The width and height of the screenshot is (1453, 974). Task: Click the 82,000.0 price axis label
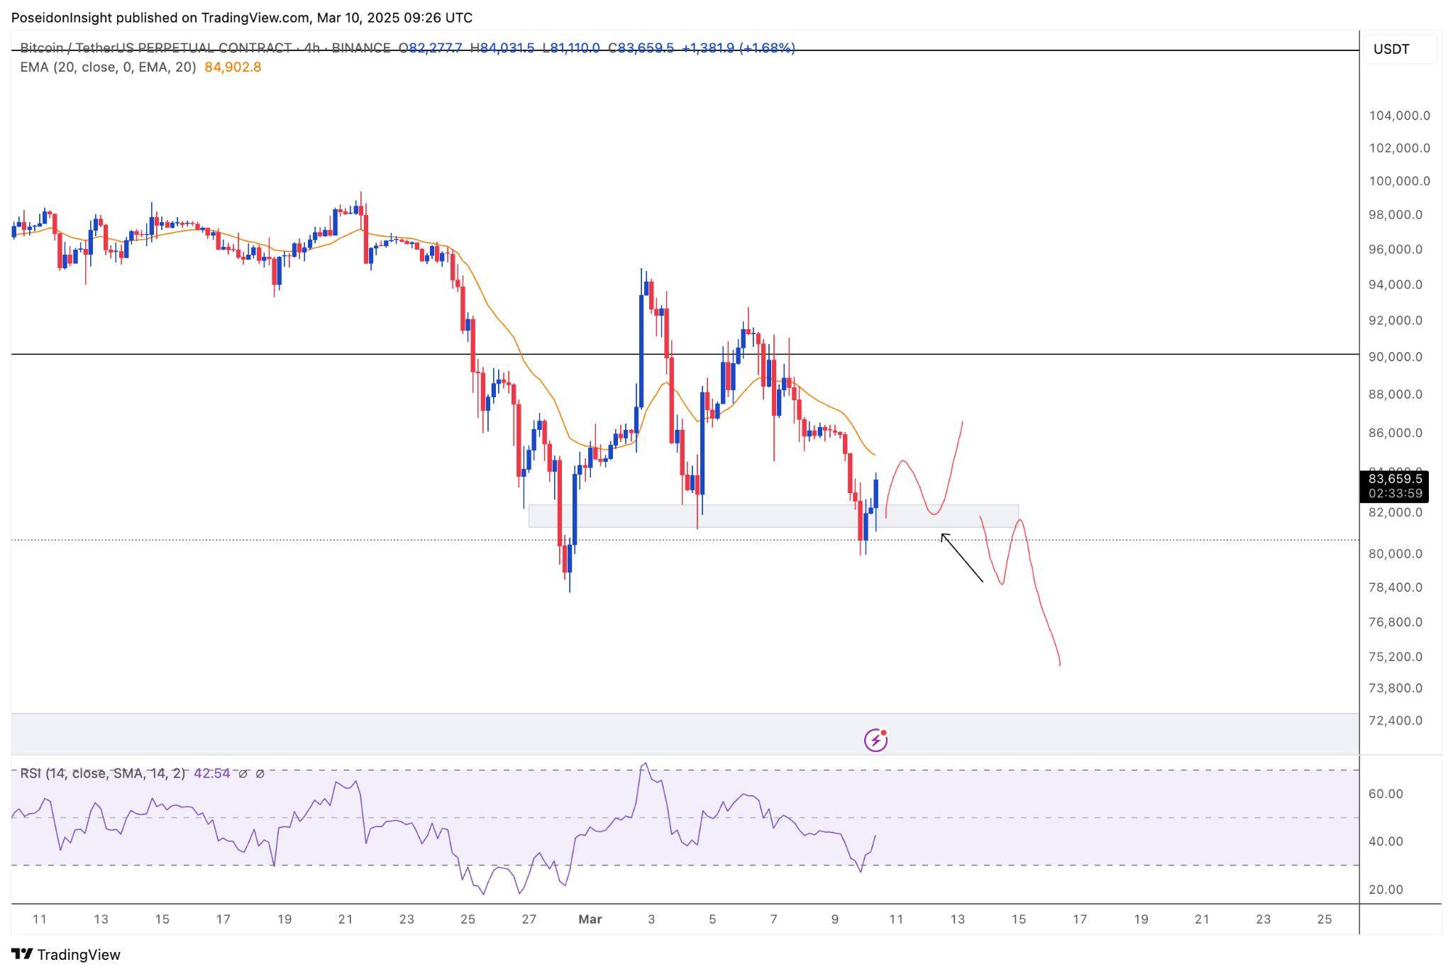[x=1396, y=512]
